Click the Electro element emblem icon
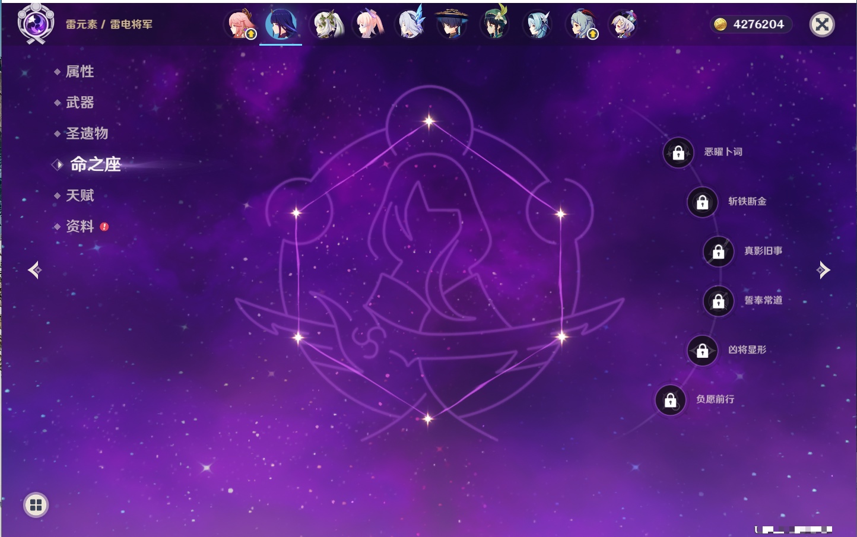The height and width of the screenshot is (537, 857). [36, 24]
